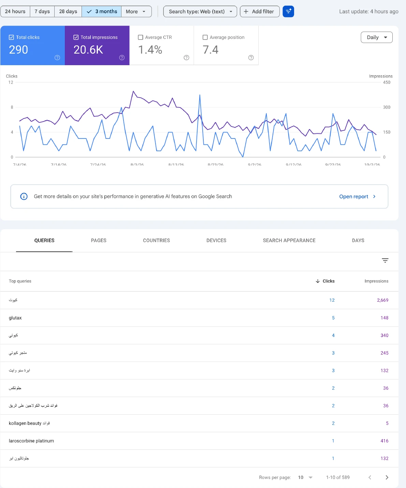Select the 28 days date range
Viewport: 406px width, 488px height.
(68, 12)
